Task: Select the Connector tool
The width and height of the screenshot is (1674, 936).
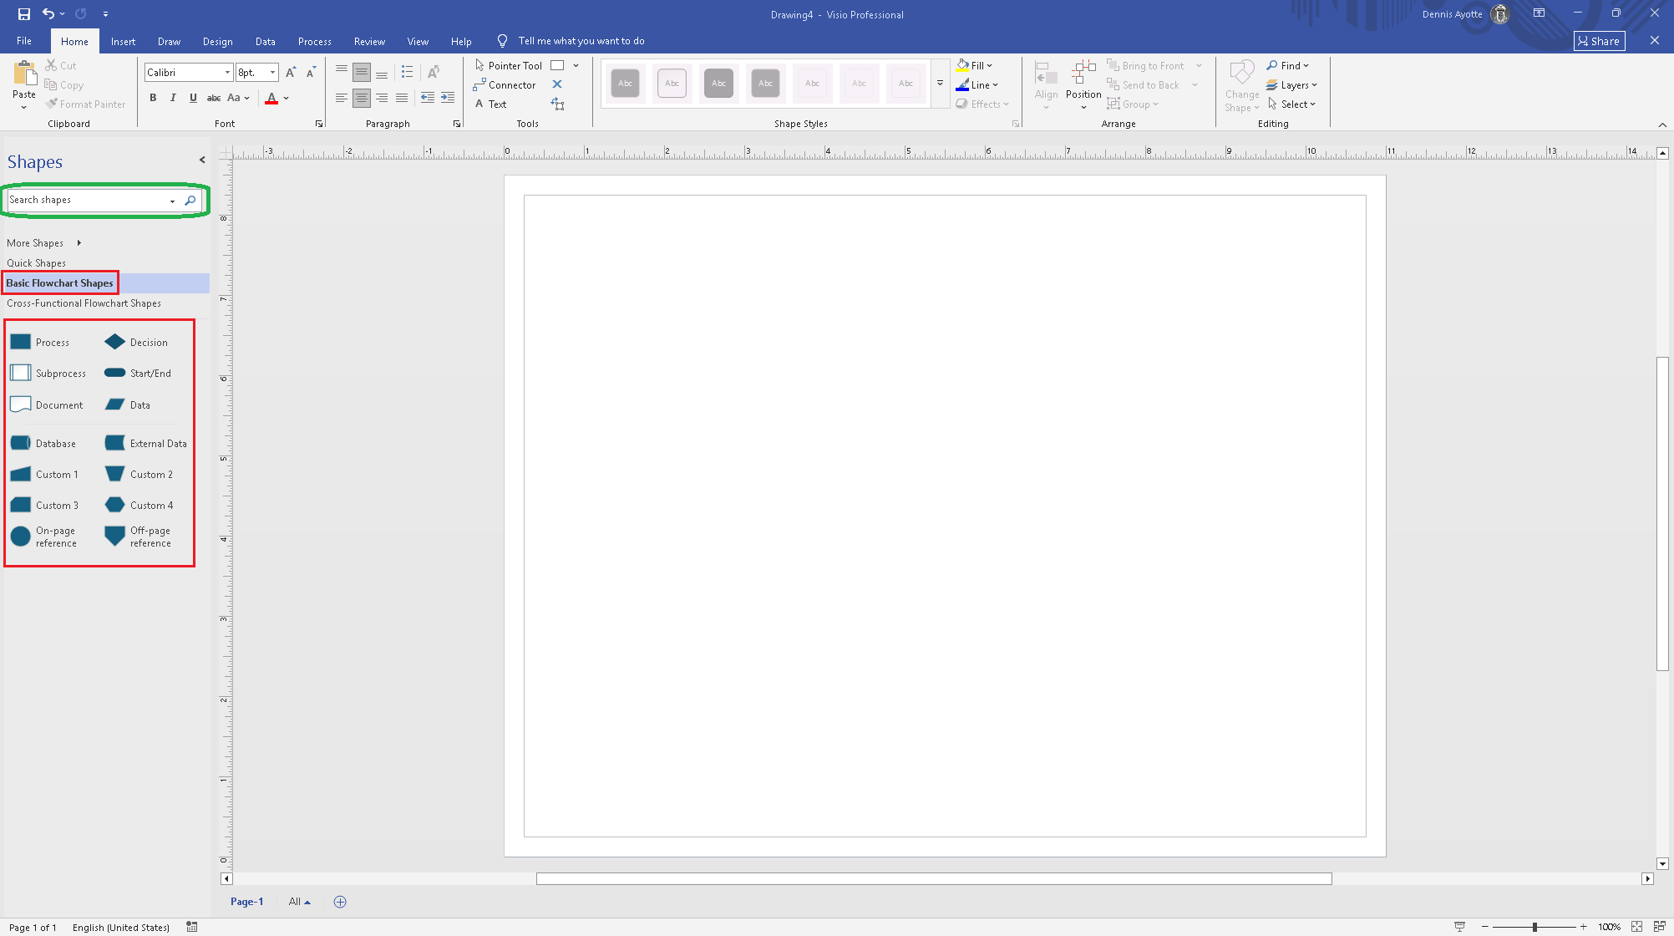Action: tap(505, 84)
